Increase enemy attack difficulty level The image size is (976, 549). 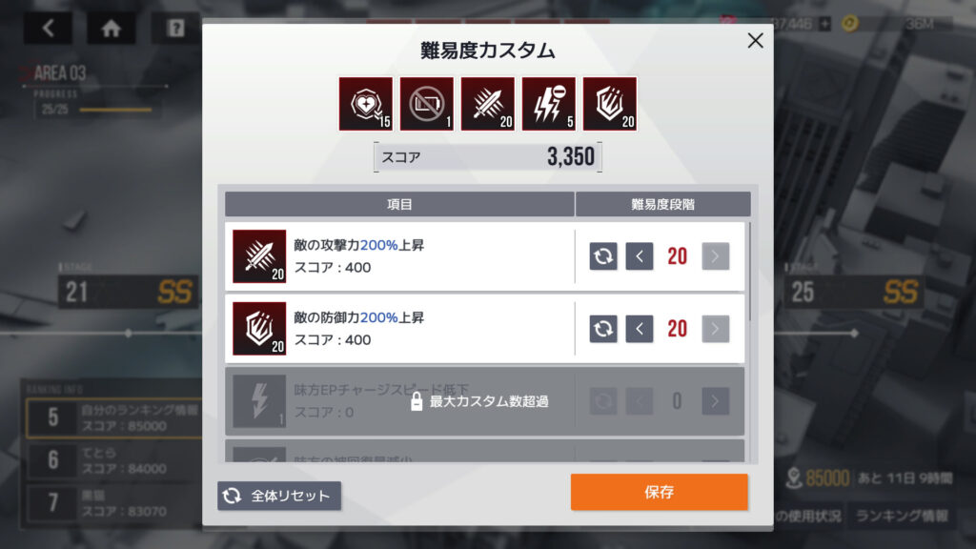coord(715,256)
